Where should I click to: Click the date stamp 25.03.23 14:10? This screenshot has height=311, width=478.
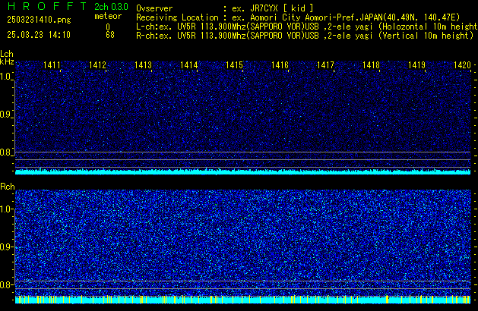click(x=39, y=35)
